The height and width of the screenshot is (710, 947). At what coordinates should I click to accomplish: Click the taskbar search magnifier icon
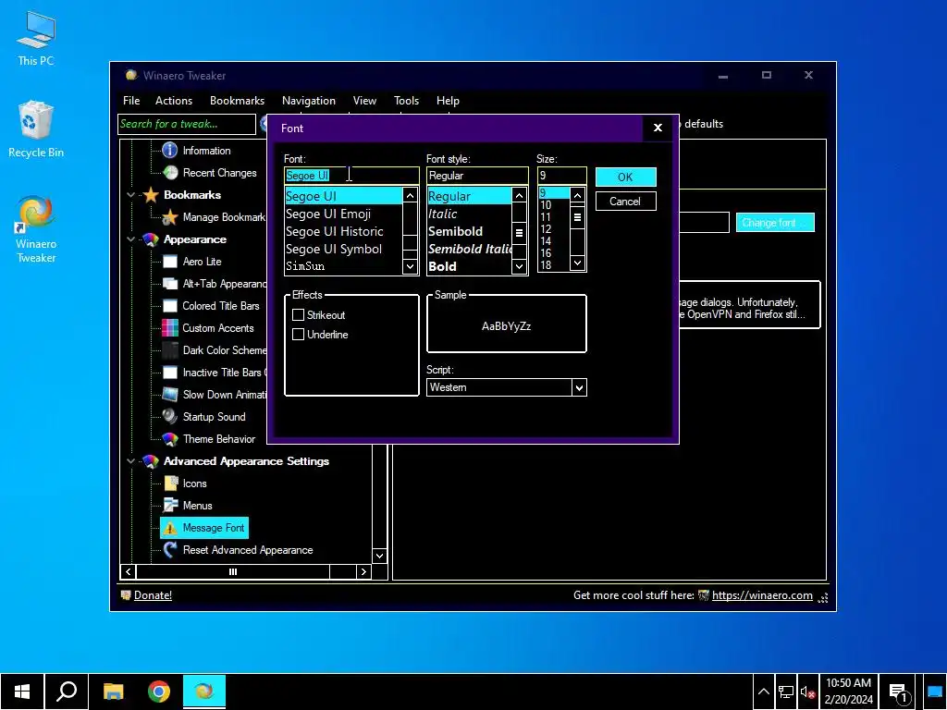pos(67,692)
